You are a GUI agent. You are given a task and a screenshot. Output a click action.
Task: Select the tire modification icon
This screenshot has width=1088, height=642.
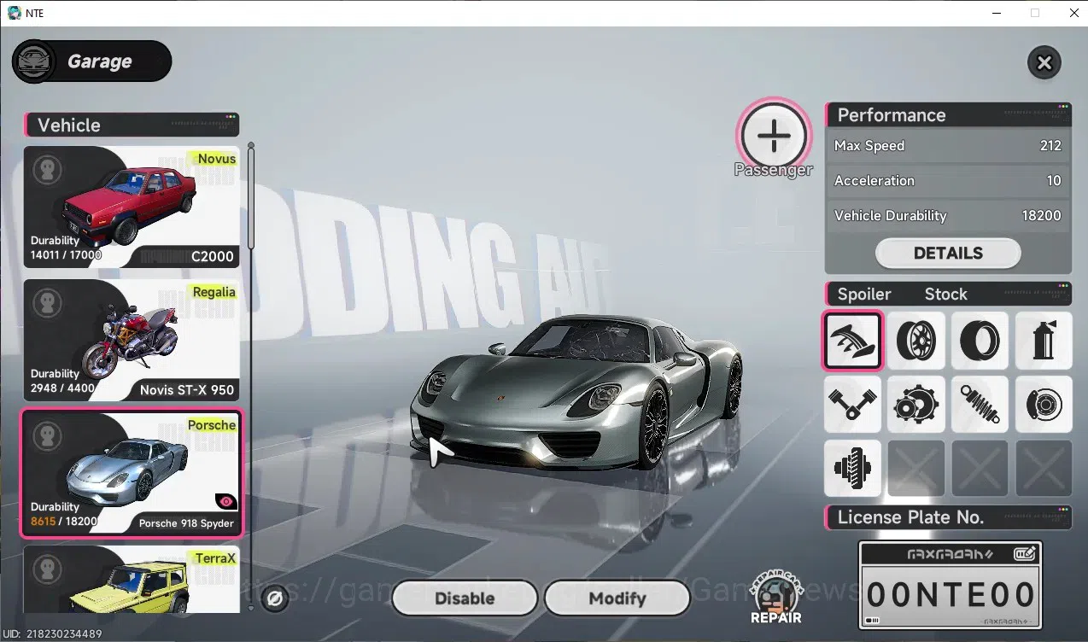click(980, 340)
